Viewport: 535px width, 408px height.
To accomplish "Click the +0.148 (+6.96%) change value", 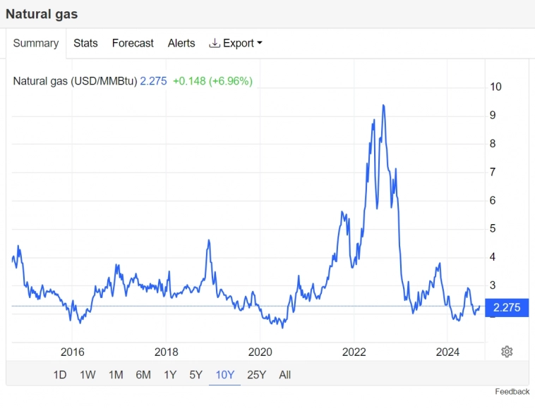I will click(x=212, y=81).
